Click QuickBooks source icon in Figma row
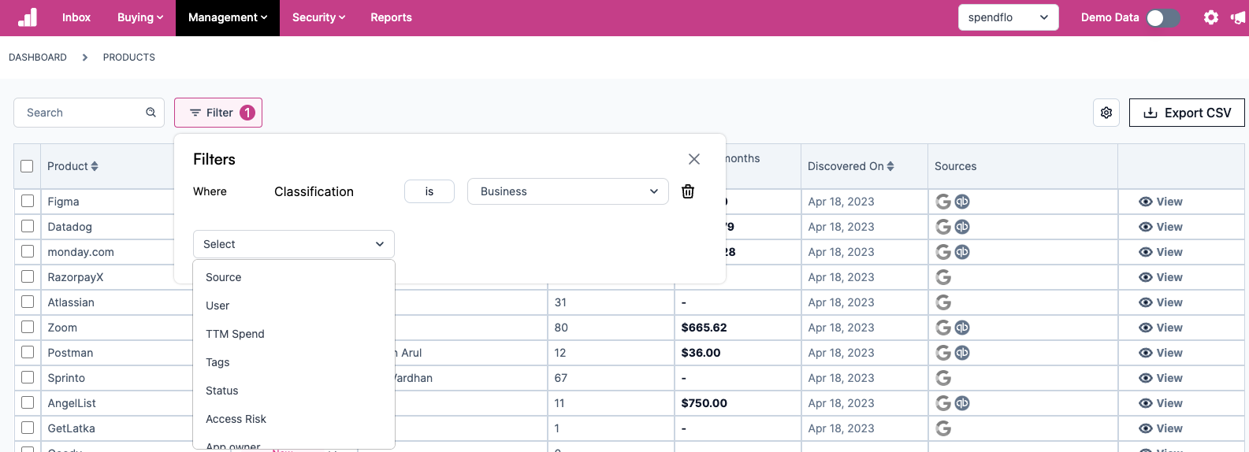This screenshot has width=1249, height=452. coord(962,202)
